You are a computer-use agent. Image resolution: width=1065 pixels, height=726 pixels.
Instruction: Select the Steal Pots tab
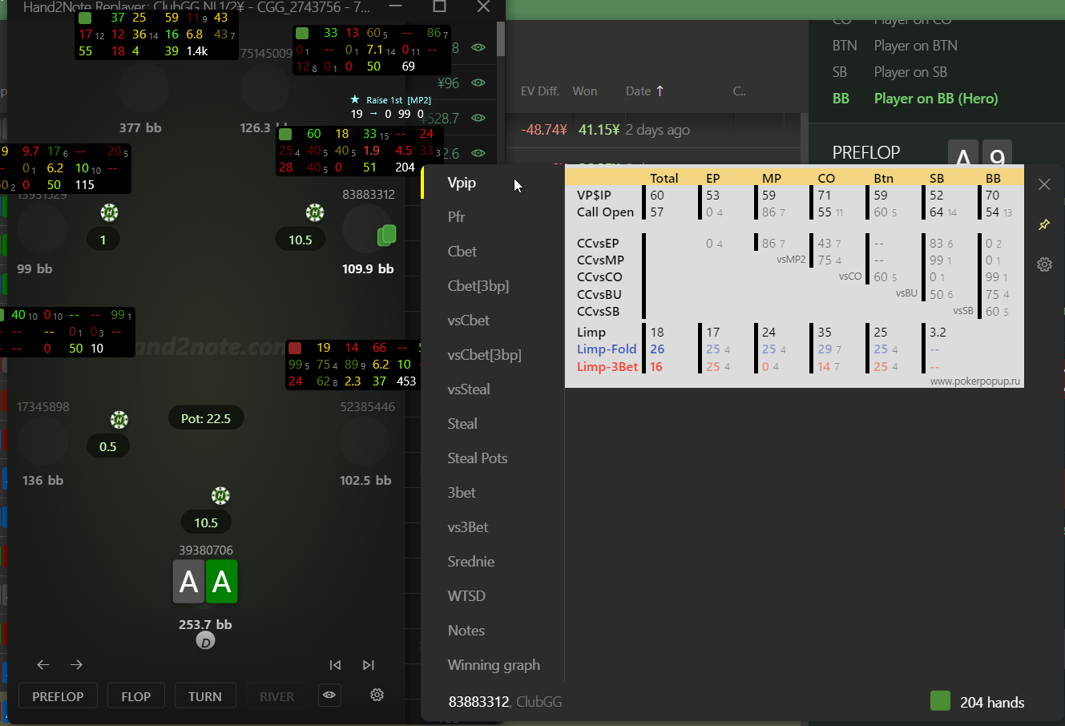pyautogui.click(x=478, y=458)
